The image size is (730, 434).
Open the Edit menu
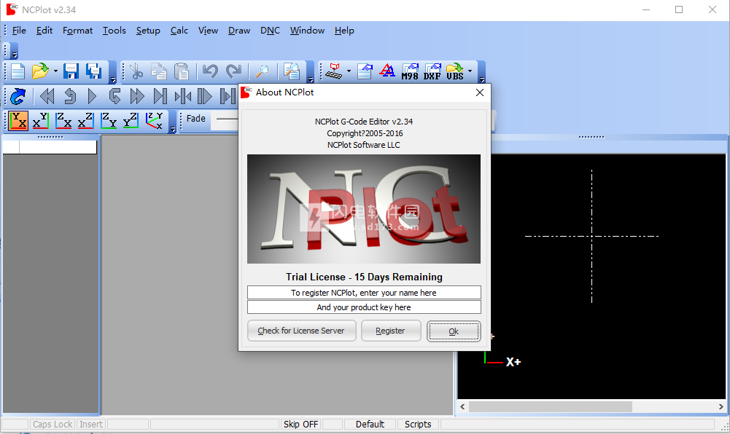coord(44,31)
